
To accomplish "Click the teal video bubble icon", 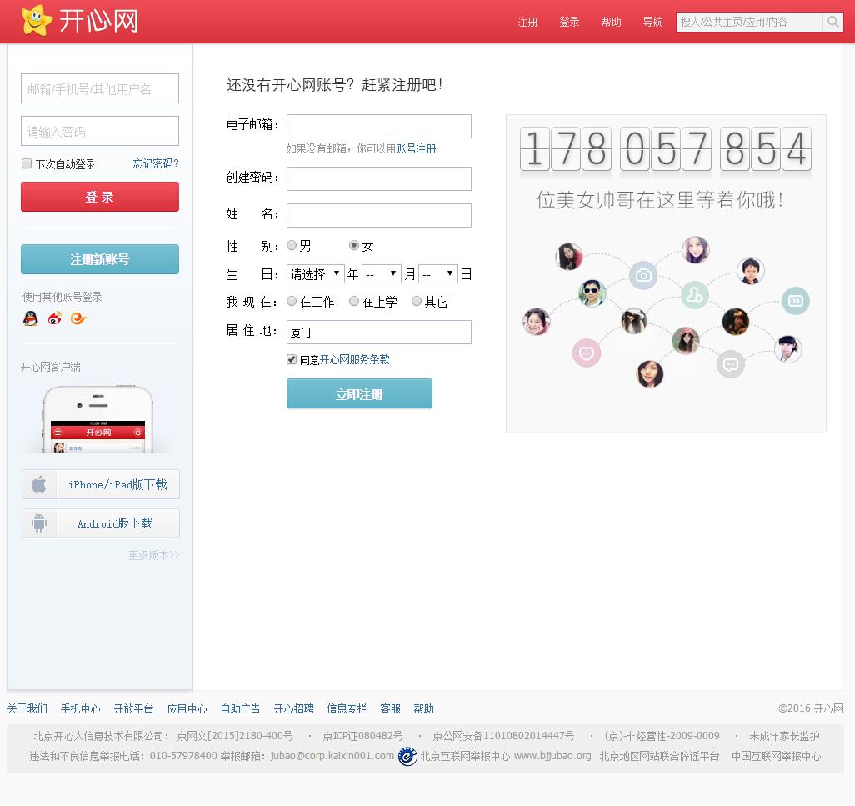I will pos(796,300).
